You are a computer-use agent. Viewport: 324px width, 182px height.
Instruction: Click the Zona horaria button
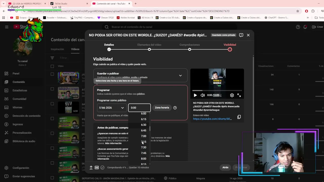point(162,108)
